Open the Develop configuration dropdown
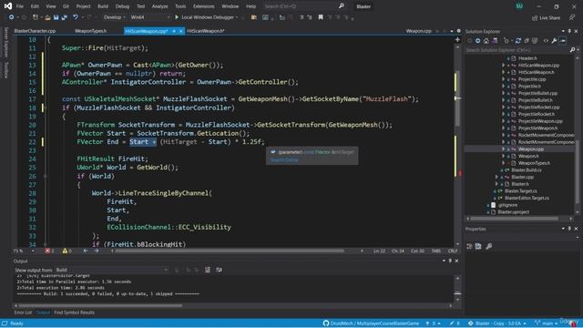 (x=114, y=17)
